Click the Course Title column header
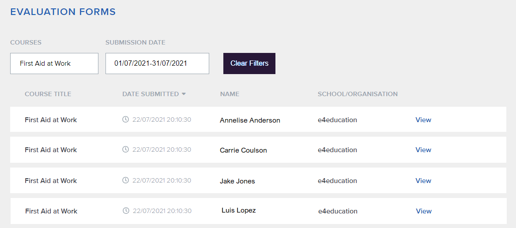Viewport: 516px width, 228px height. (x=48, y=94)
